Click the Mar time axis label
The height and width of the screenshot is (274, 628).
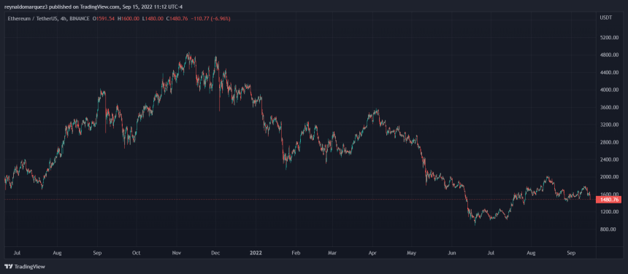point(332,253)
